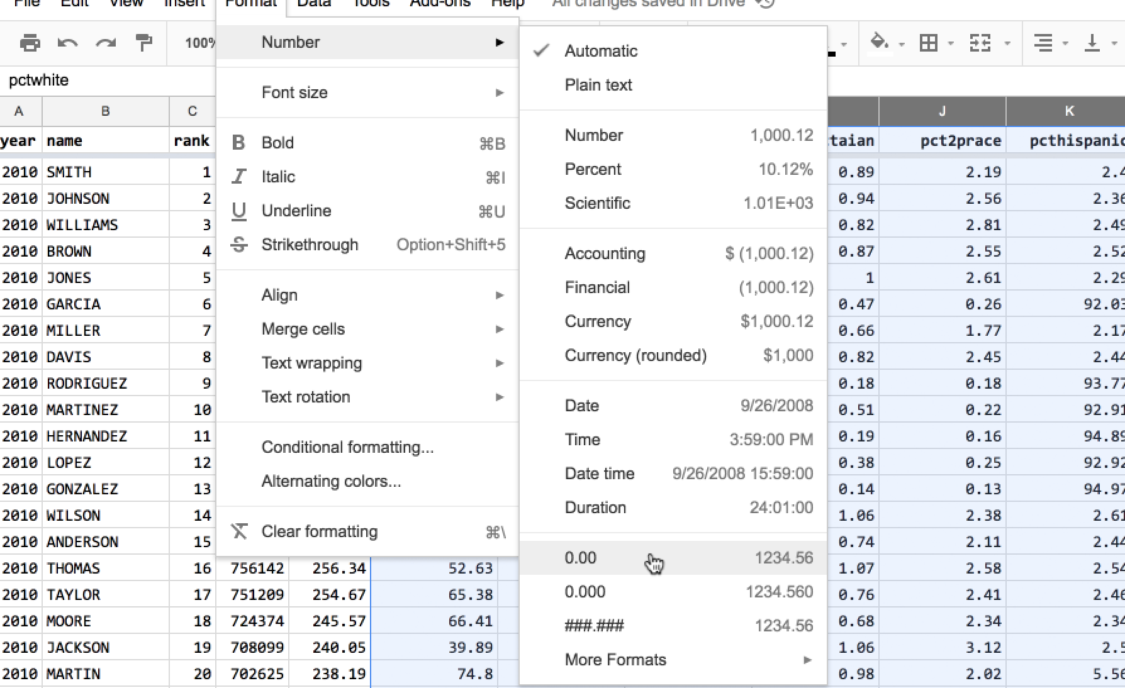Image resolution: width=1125 pixels, height=688 pixels.
Task: Click the Horizontal align toolbar icon
Action: [1043, 43]
